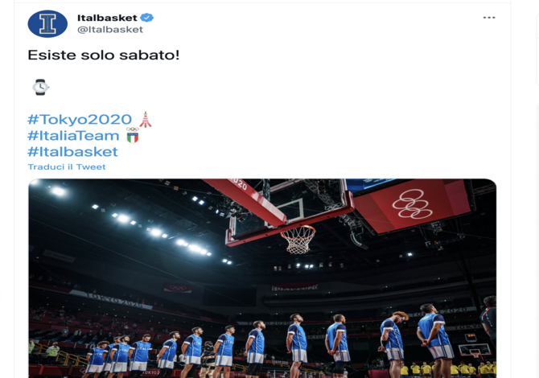Click the blue verified badge
This screenshot has width=539, height=378.
tap(147, 18)
